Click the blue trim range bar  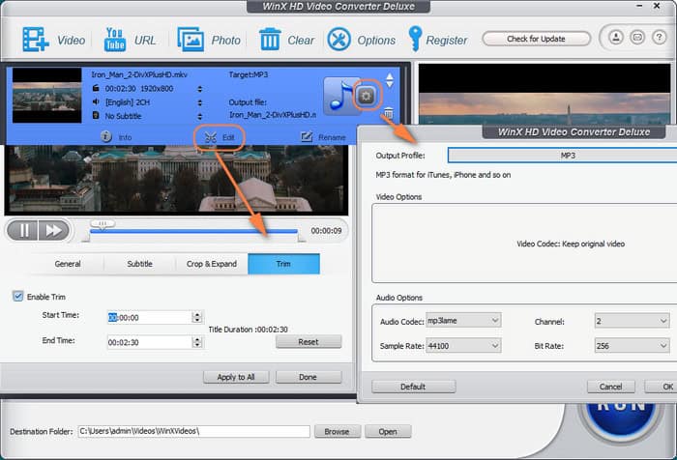click(193, 232)
